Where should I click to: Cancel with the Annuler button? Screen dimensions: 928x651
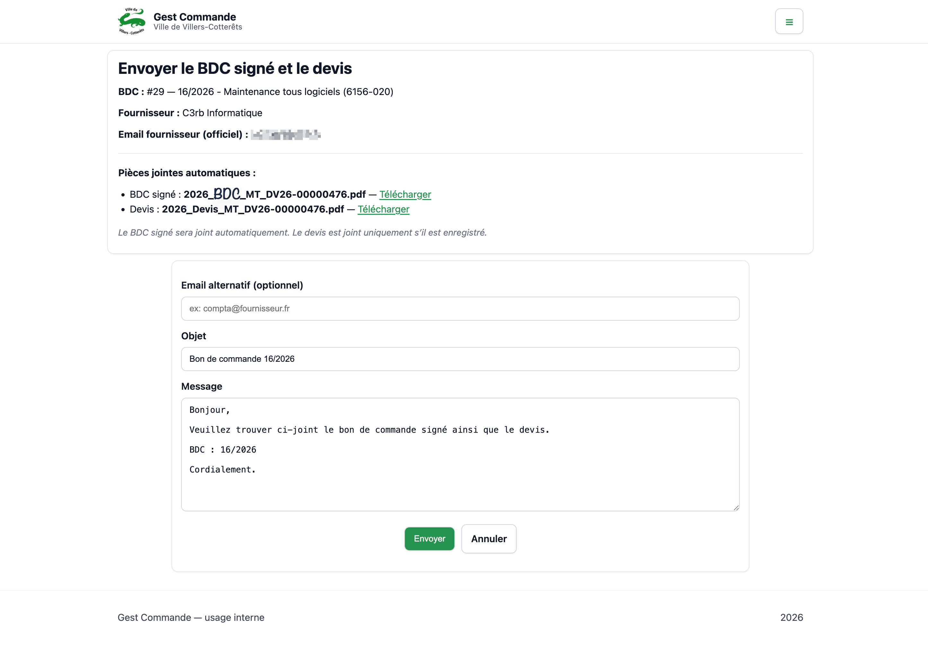tap(489, 539)
